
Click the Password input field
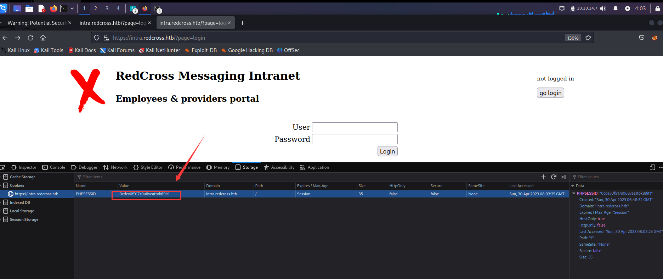click(x=355, y=139)
